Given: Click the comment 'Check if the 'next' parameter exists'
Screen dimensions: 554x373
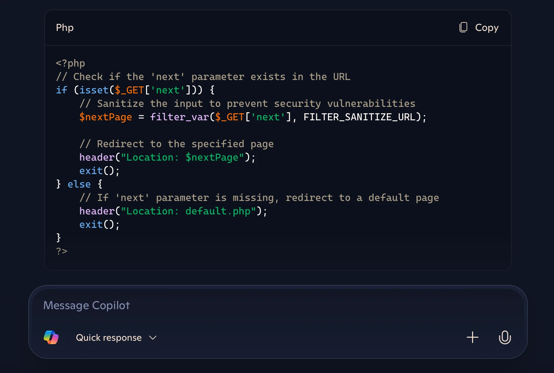Looking at the screenshot, I should [179, 77].
